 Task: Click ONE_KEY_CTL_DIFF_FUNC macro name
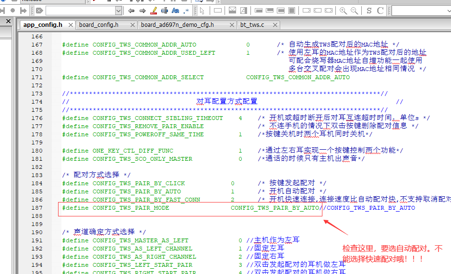click(x=133, y=151)
